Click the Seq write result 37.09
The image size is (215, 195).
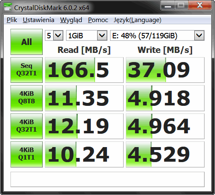pos(165,70)
